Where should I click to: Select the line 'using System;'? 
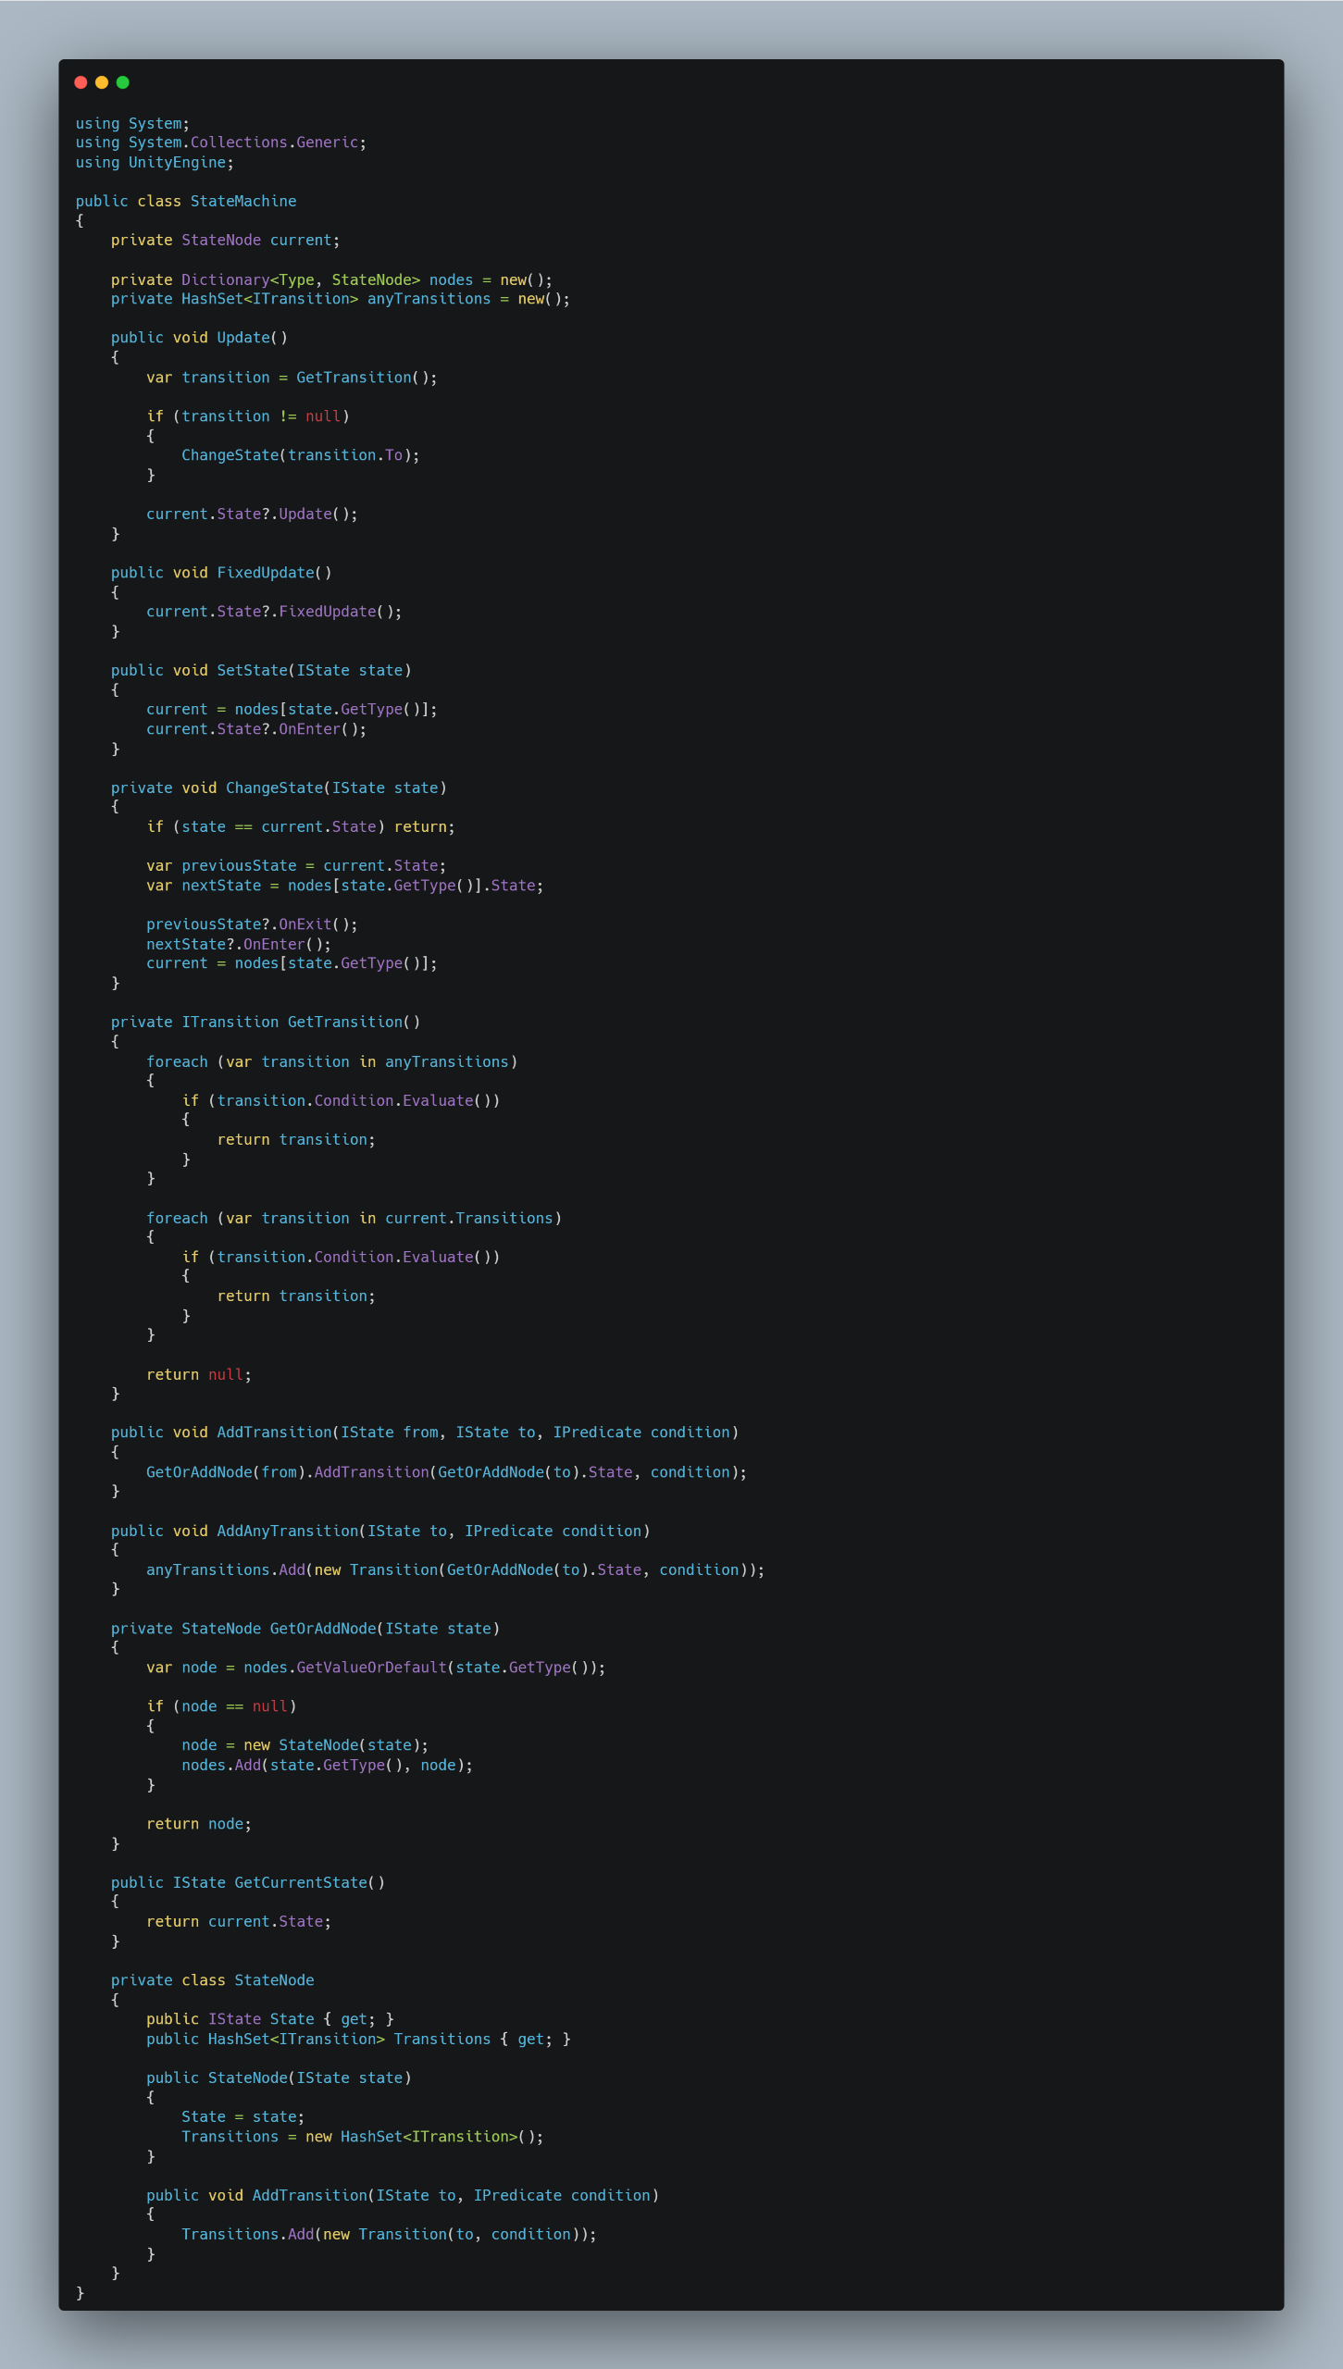point(132,123)
